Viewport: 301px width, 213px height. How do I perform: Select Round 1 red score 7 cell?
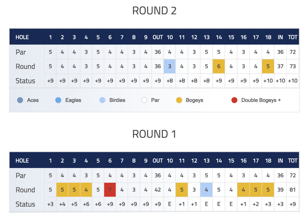point(110,190)
